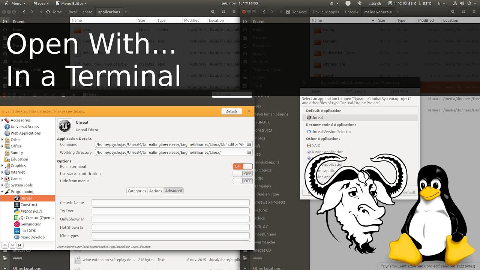Select the Advanced tab
The width and height of the screenshot is (480, 270).
pos(174,191)
